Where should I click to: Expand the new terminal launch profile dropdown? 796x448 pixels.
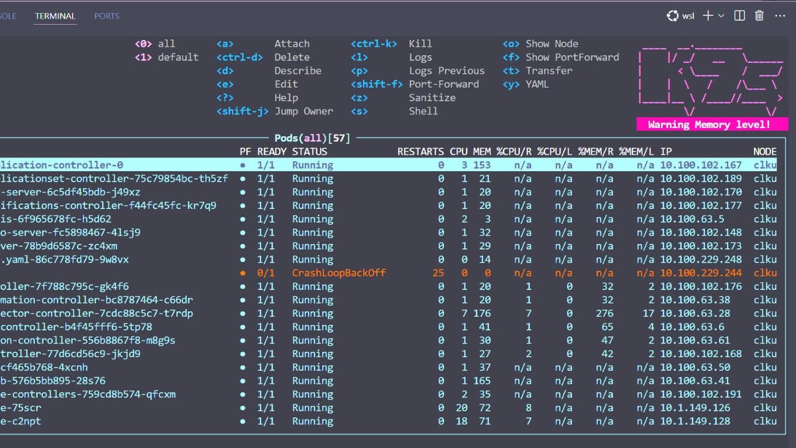click(x=721, y=16)
